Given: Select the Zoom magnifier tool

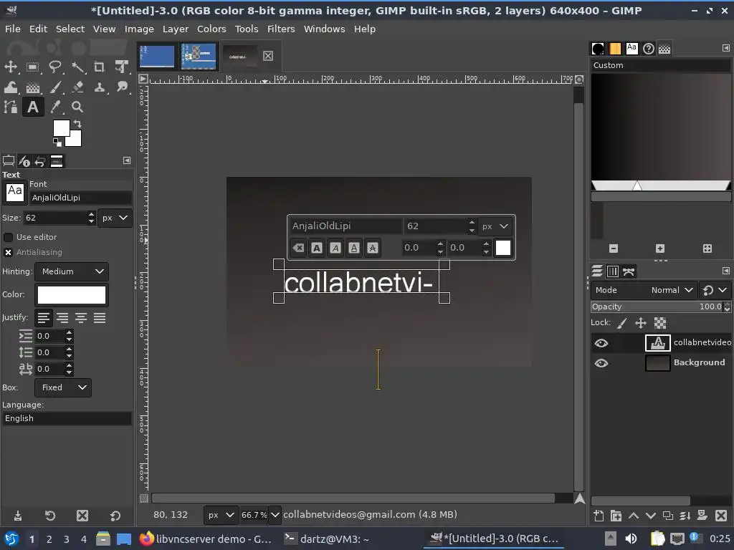Looking at the screenshot, I should [x=77, y=107].
